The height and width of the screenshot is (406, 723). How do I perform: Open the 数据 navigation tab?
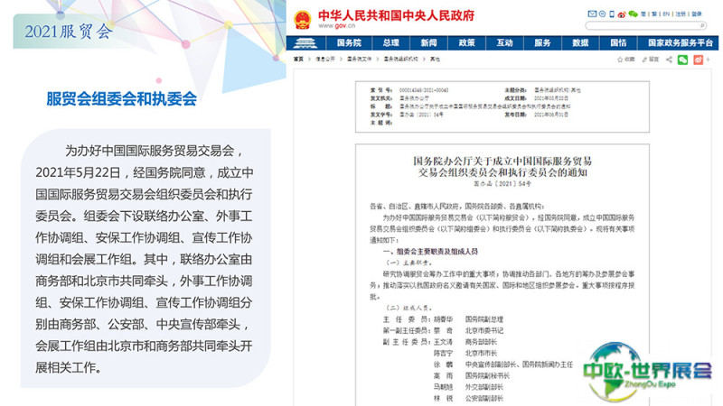pyautogui.click(x=580, y=42)
